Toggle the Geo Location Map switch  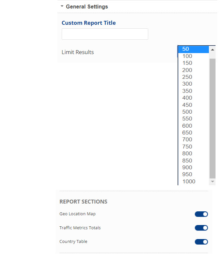[x=201, y=214]
